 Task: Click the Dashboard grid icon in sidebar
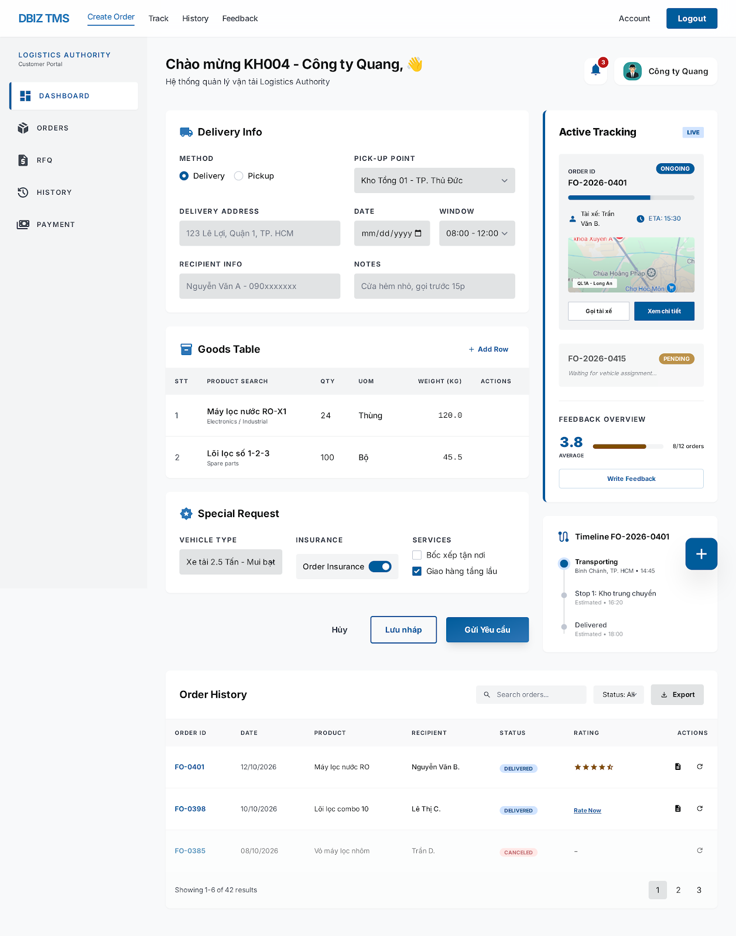(x=25, y=96)
